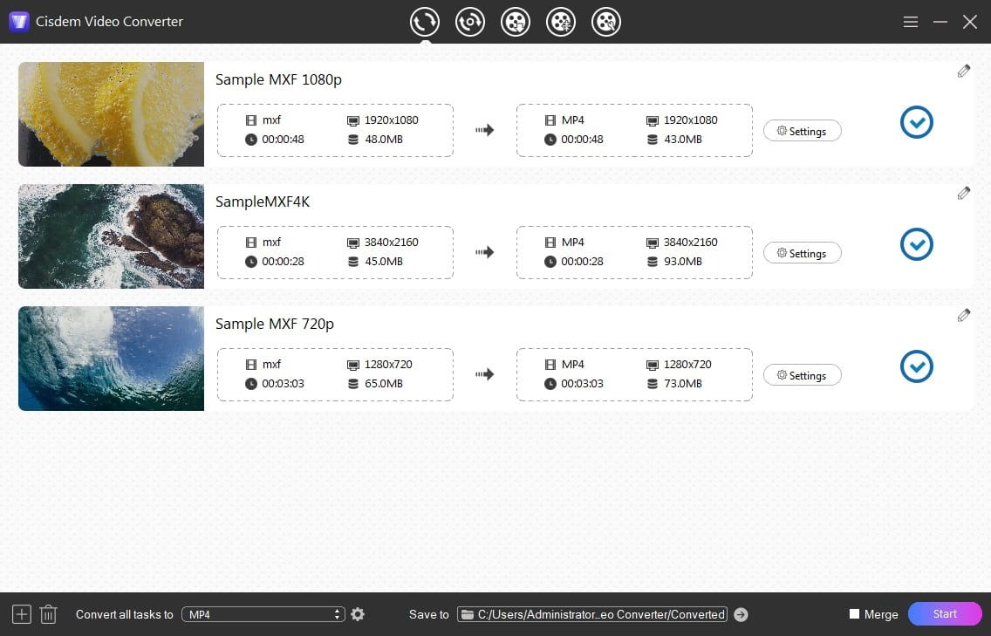Open output format gear settings icon
This screenshot has height=636, width=991.
(358, 614)
